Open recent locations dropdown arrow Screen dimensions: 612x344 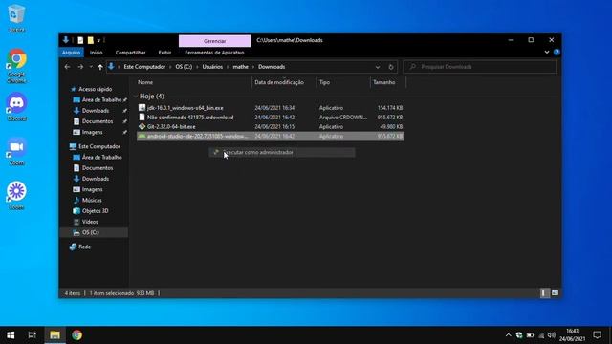click(91, 67)
